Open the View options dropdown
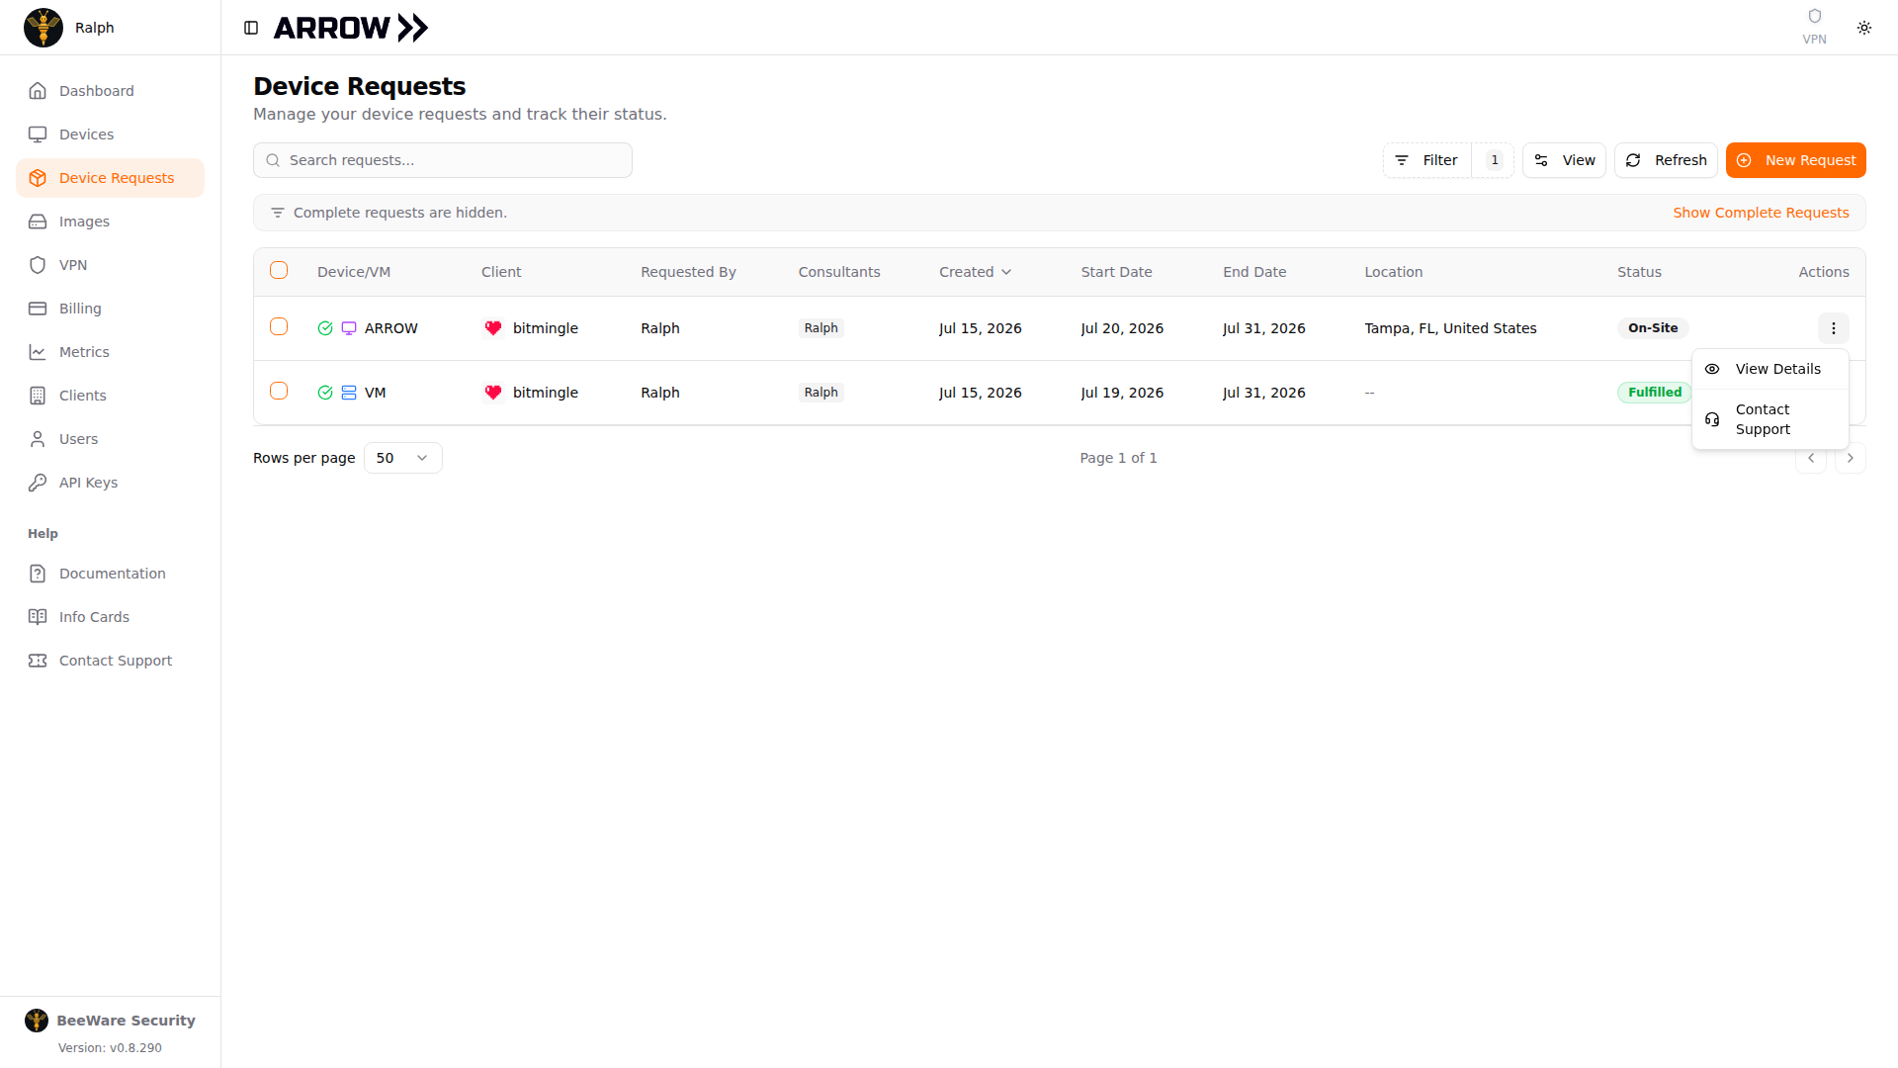 tap(1564, 160)
